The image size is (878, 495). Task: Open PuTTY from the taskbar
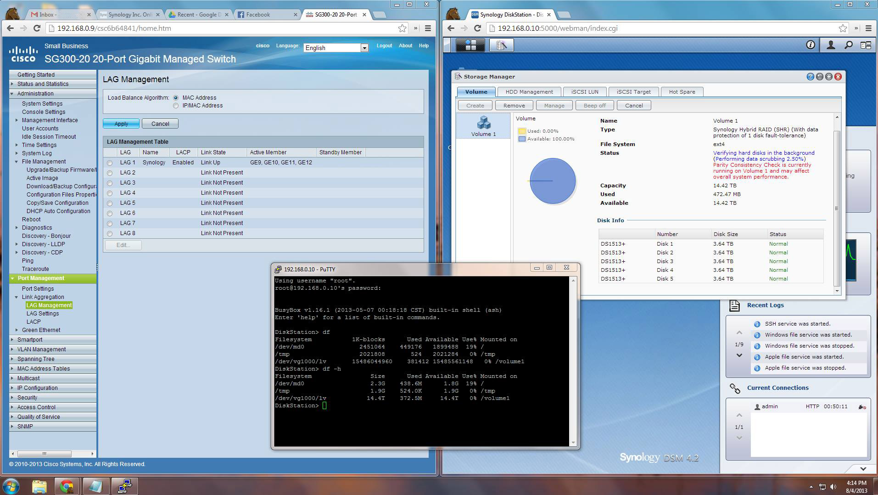124,486
